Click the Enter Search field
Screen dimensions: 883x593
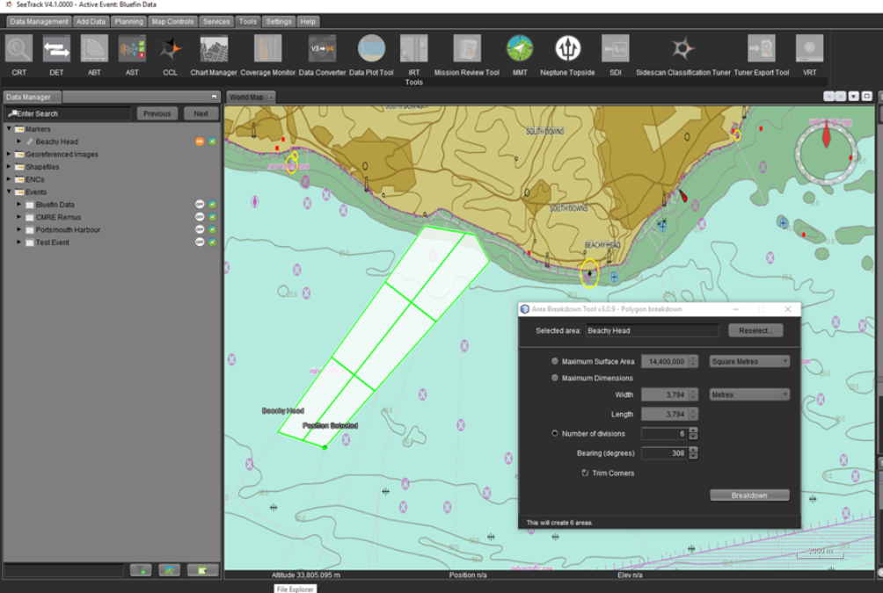[68, 113]
